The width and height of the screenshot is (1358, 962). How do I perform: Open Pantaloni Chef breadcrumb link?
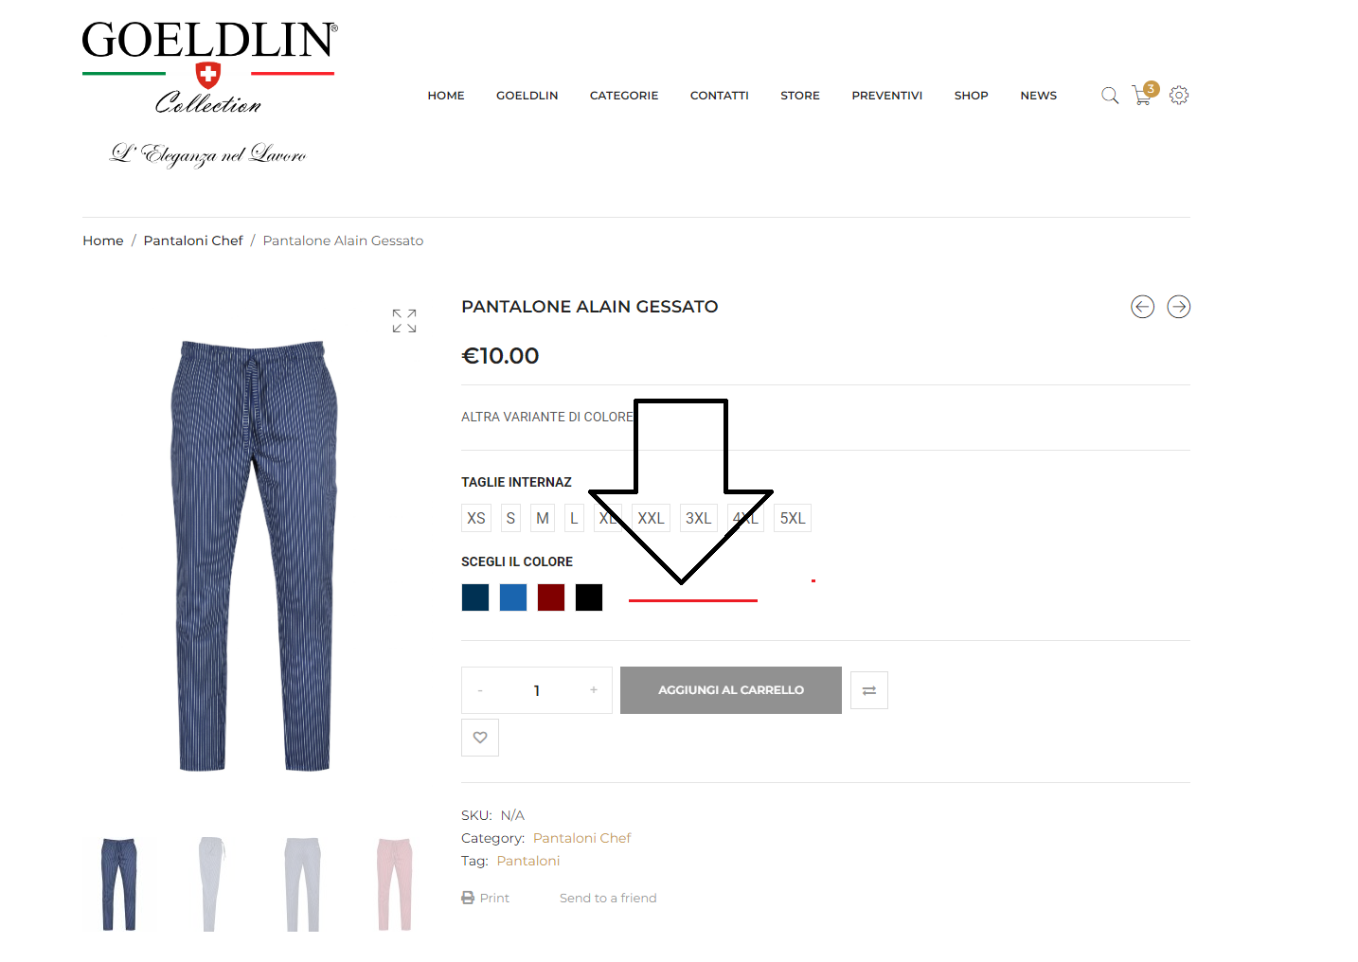point(193,240)
